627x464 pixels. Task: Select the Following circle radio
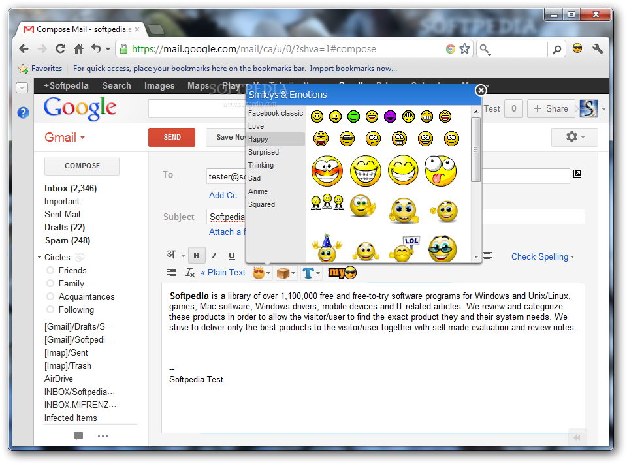tap(50, 309)
